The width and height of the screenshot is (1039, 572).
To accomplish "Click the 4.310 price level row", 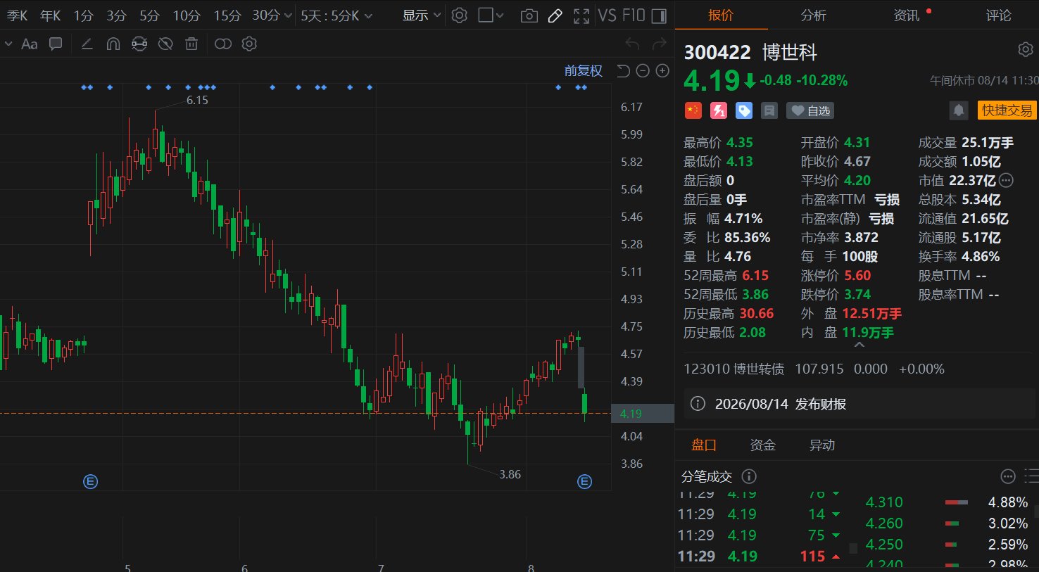I will (x=946, y=502).
